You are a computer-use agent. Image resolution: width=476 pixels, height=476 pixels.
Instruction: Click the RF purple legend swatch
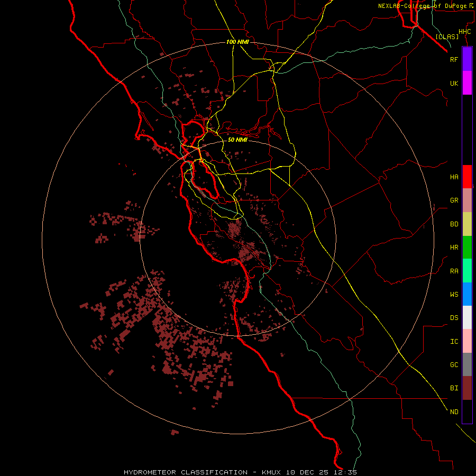[x=467, y=59]
